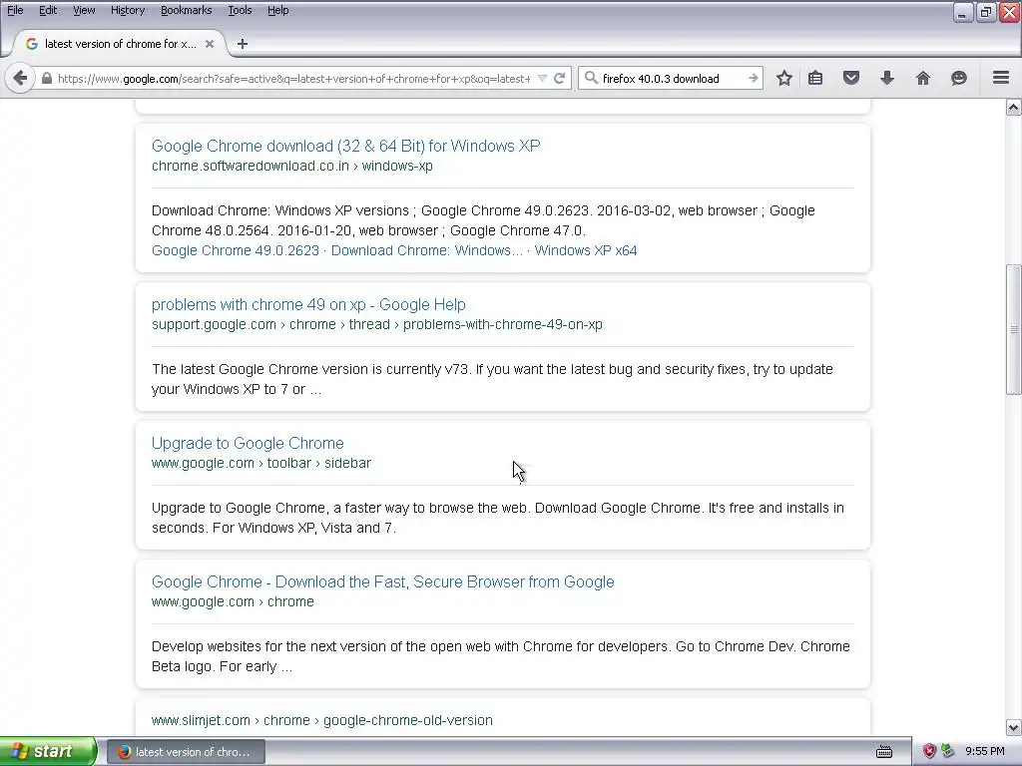Click the chrome.softwaredownload.co.in breadcrumb text
This screenshot has width=1022, height=766.
pyautogui.click(x=292, y=167)
